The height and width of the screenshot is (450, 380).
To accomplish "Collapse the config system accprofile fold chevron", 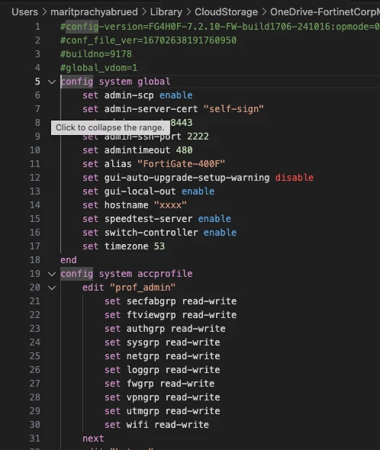I will pos(52,274).
